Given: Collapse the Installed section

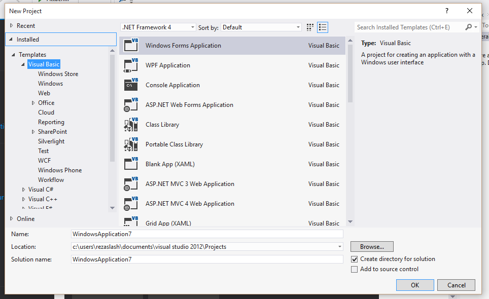Looking at the screenshot, I should 11,39.
